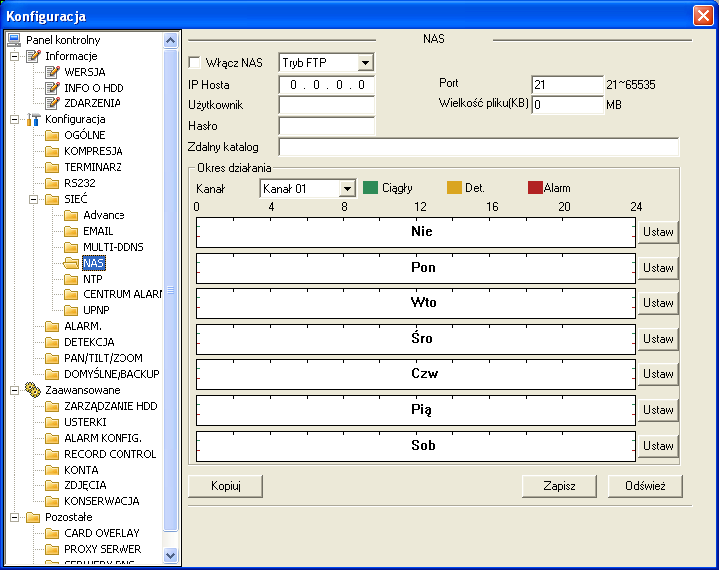Collapse the Informacje tree node

[15, 56]
